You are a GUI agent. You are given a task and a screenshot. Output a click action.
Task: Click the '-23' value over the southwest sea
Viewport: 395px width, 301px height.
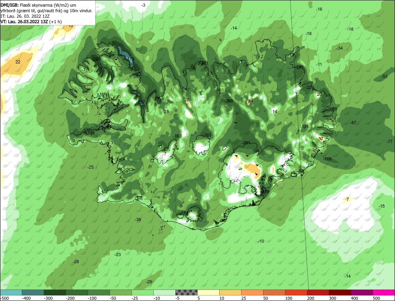[x=117, y=255]
